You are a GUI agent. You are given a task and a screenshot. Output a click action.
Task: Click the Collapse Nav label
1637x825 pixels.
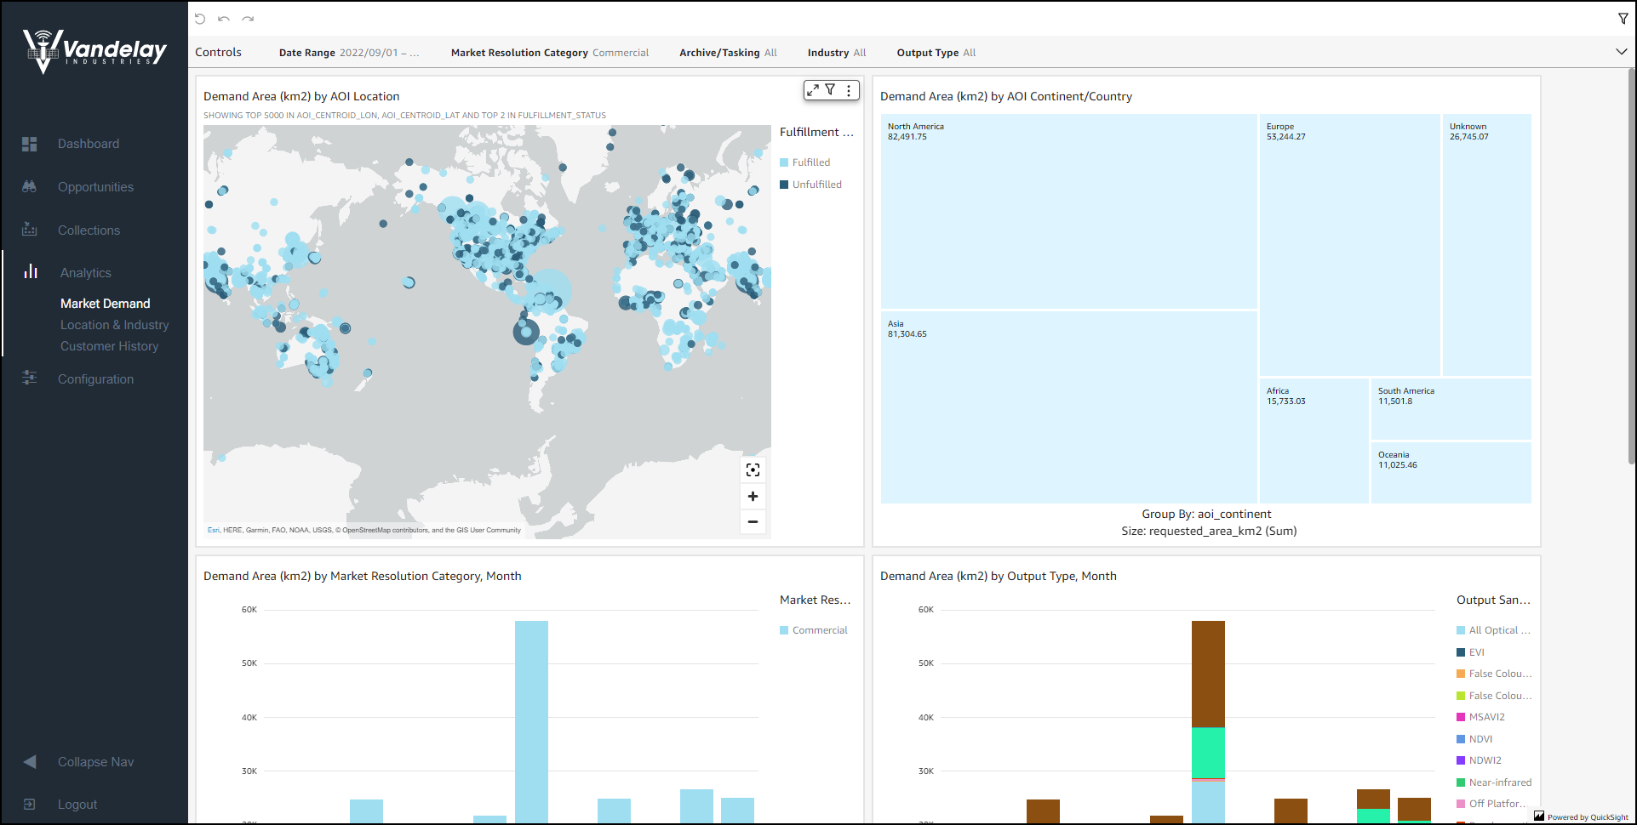95,762
